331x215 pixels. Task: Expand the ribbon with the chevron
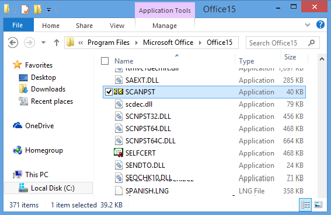tap(308, 25)
